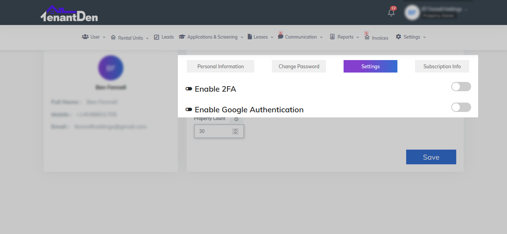
Task: Expand the User menu dropdown
Action: click(94, 37)
